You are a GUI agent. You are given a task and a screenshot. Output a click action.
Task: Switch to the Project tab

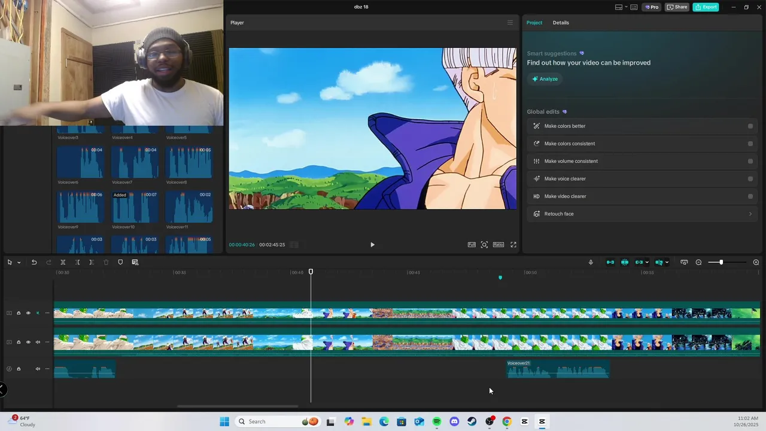(534, 23)
